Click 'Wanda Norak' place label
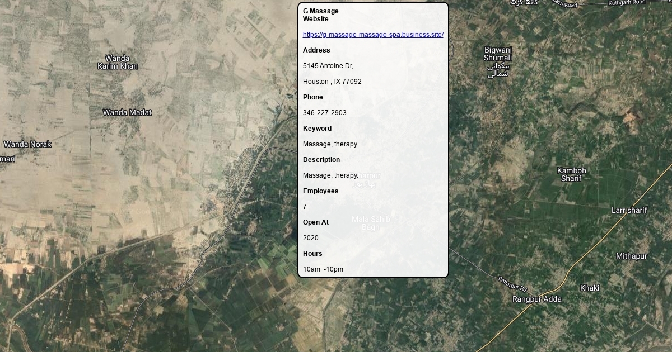This screenshot has height=352, width=672. (27, 144)
